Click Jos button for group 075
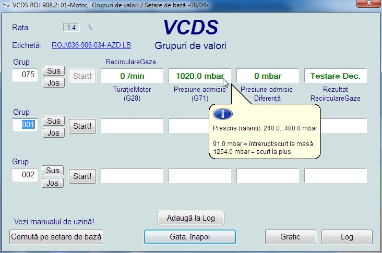382x253 pixels. (54, 83)
